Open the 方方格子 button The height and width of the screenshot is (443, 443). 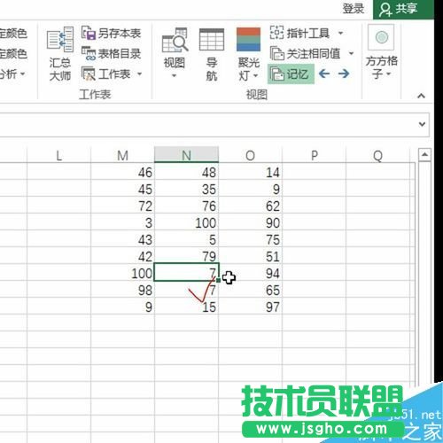tap(381, 51)
